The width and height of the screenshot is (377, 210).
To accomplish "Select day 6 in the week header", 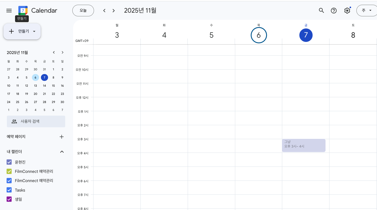I will pyautogui.click(x=259, y=35).
